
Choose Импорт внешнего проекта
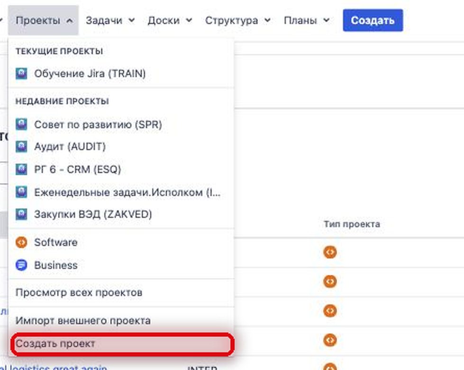[121, 320]
